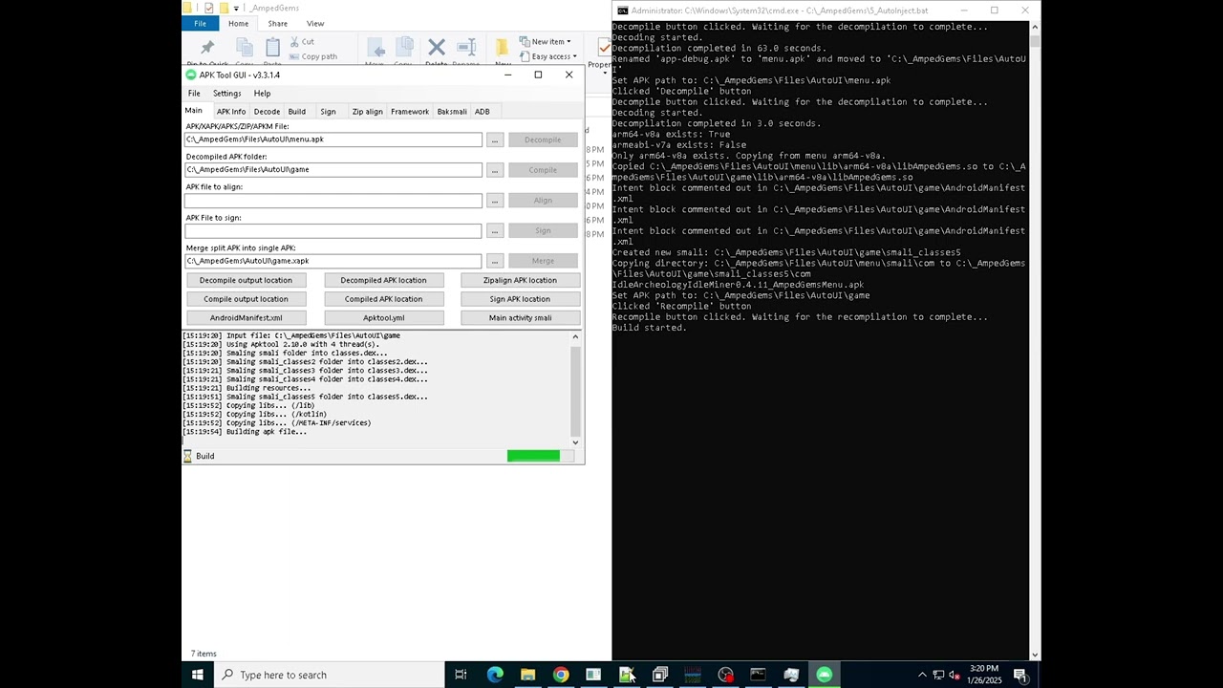Click the cmd.exe window title icon
Screen dimensions: 1223x688
622,11
